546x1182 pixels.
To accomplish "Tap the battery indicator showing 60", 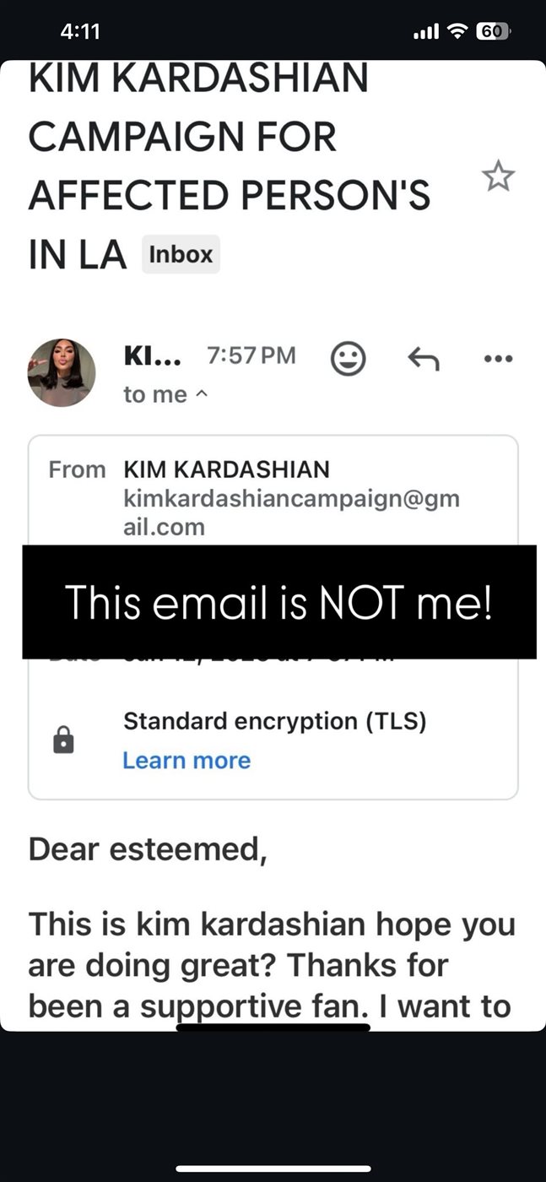I will click(x=493, y=32).
